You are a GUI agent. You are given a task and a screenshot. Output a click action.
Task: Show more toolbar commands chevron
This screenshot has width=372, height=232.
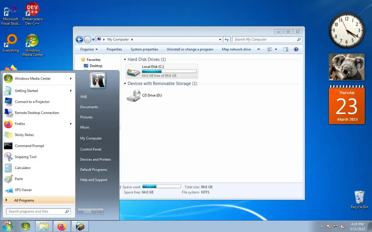click(259, 49)
